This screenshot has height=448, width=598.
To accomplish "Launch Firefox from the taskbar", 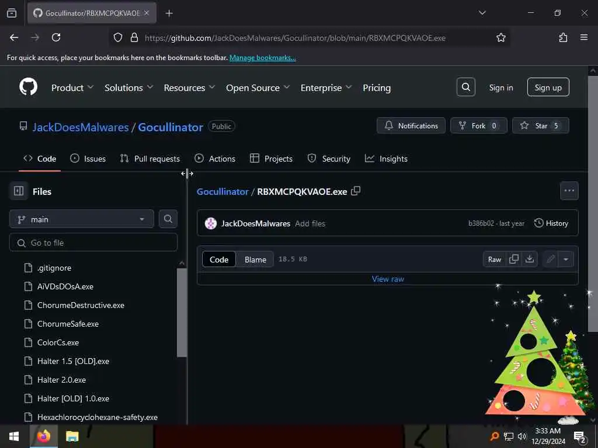I will (43, 436).
